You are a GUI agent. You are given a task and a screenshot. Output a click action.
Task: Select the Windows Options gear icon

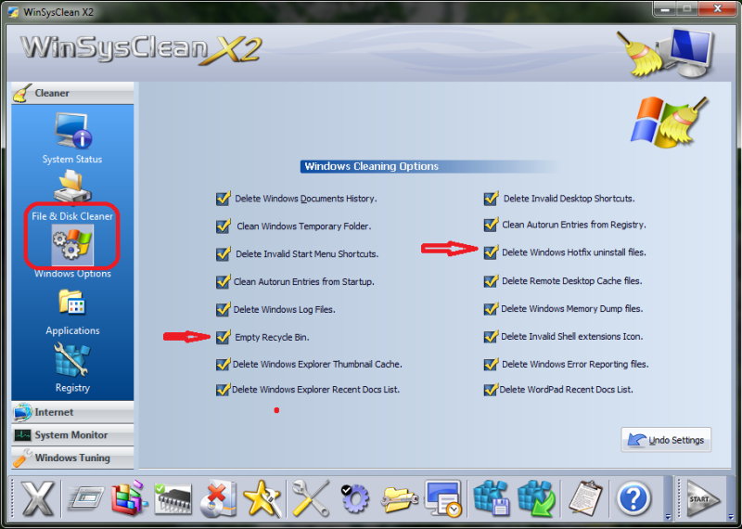[x=72, y=244]
